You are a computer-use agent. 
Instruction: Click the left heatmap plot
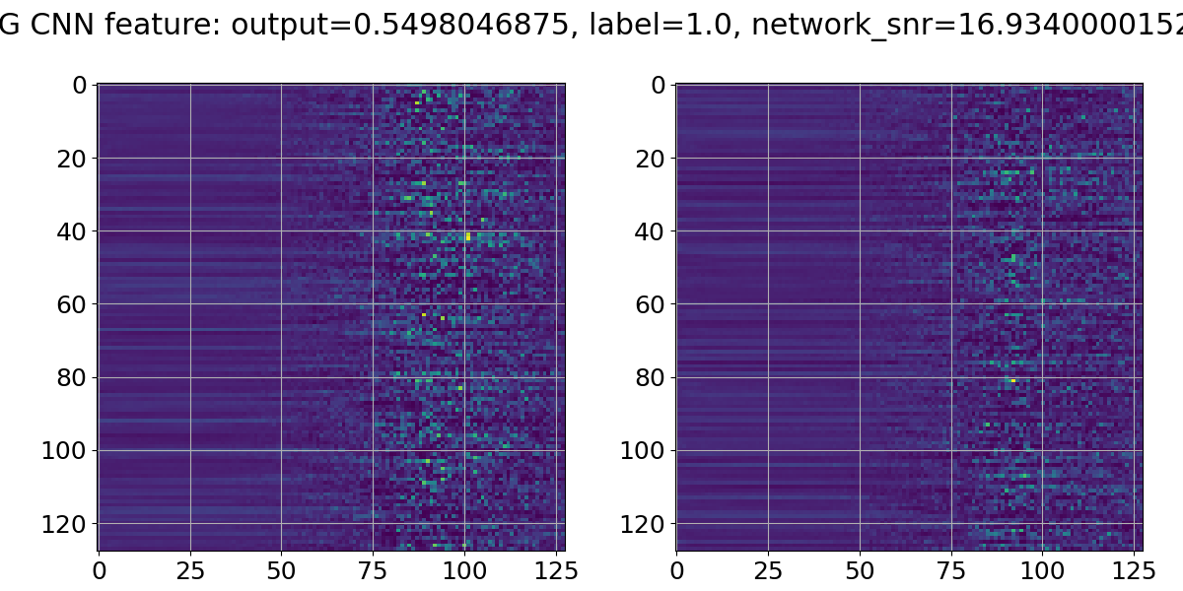[331, 317]
